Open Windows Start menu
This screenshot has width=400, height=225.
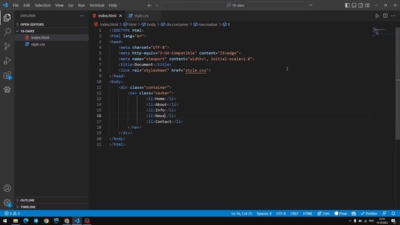[5, 221]
